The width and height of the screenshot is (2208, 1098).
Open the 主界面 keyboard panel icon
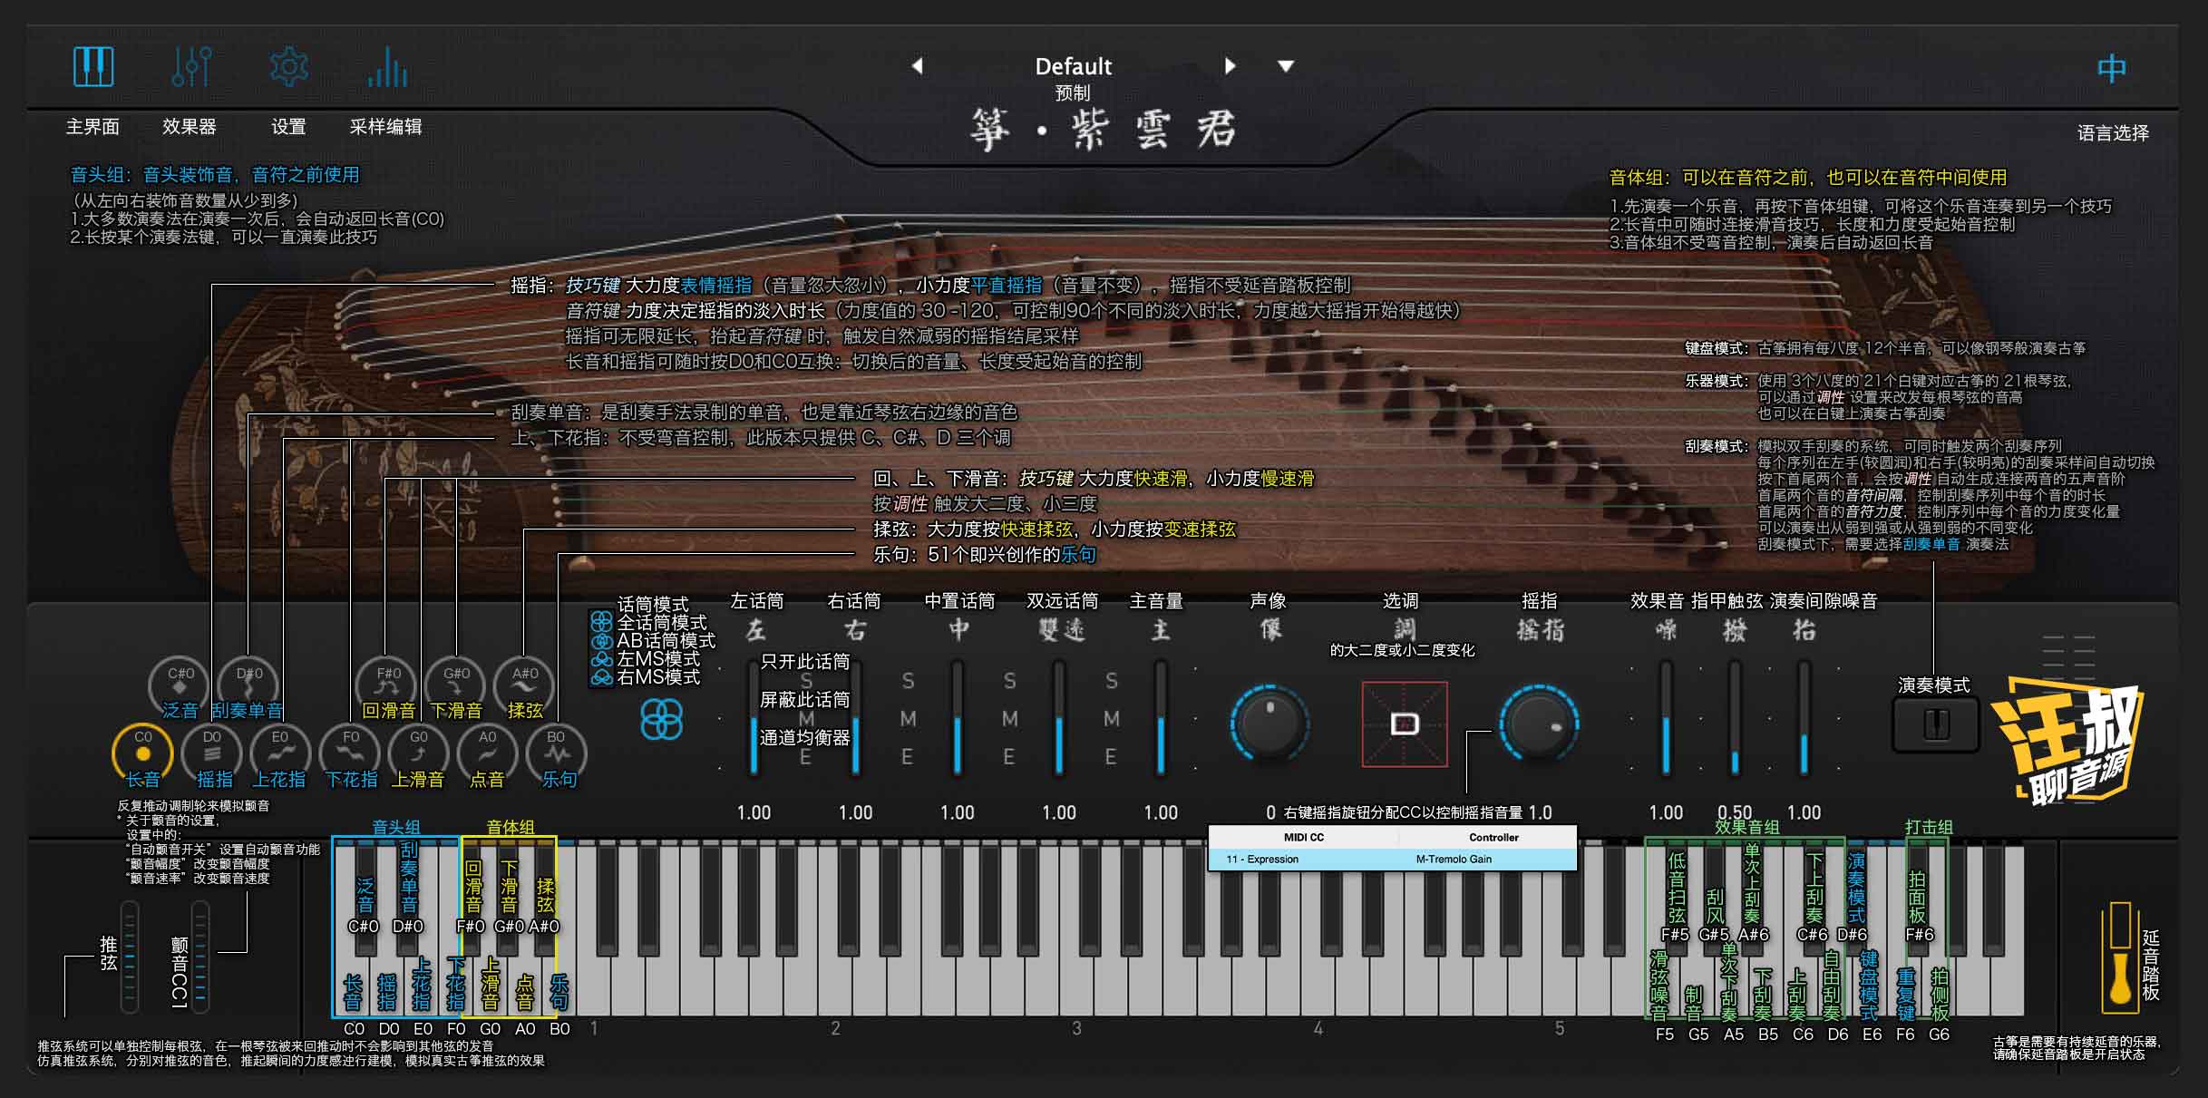tap(93, 66)
